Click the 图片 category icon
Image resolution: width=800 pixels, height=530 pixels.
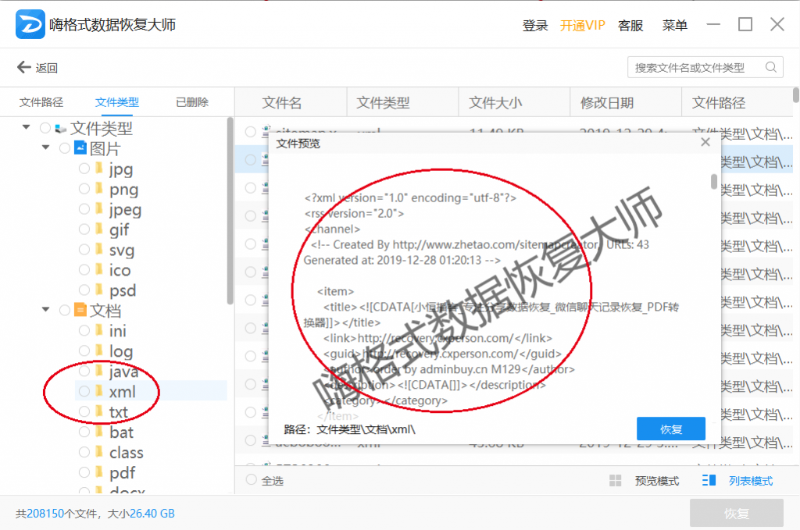click(x=80, y=148)
